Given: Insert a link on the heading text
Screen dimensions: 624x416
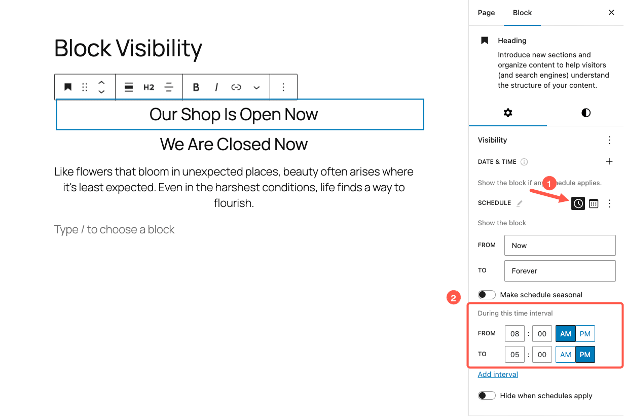Looking at the screenshot, I should tap(235, 87).
